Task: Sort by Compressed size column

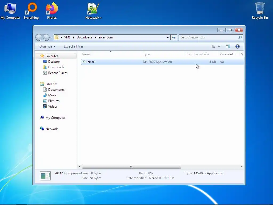Action: click(201, 54)
